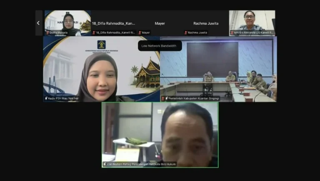Click muted mic icon on Pemerintah Kabupaten tile

coord(163,99)
